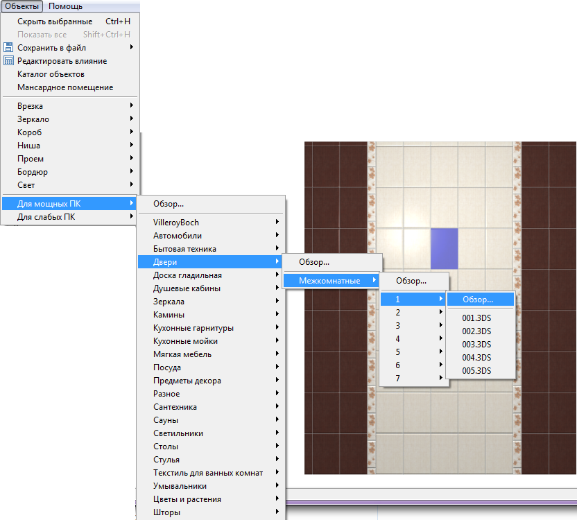The image size is (577, 520).
Task: Open Каталог объектов entry
Action: tap(69, 74)
